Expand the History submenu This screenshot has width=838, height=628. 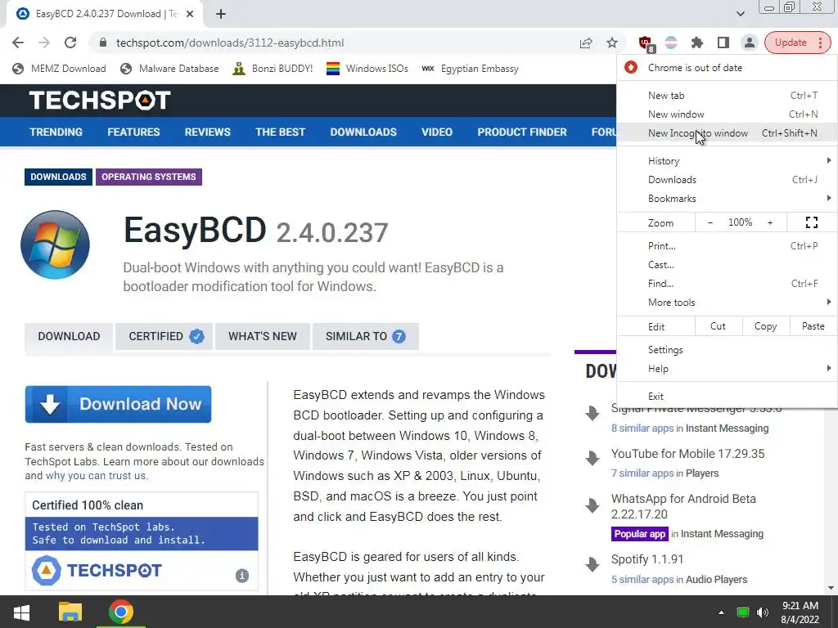tap(727, 161)
